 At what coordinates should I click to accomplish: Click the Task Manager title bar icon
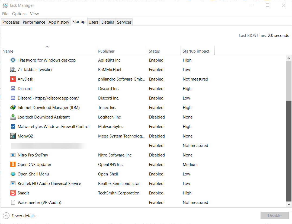pos(5,5)
